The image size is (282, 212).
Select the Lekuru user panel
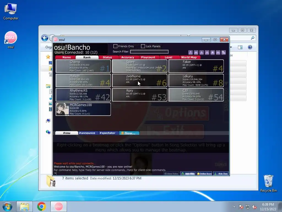click(196, 80)
